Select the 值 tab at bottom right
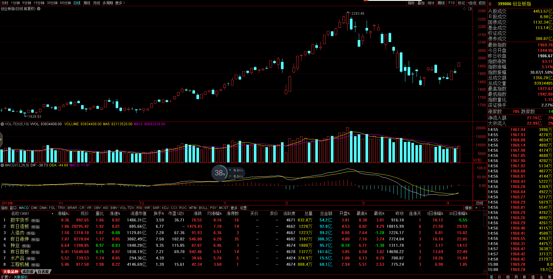 [x=533, y=277]
